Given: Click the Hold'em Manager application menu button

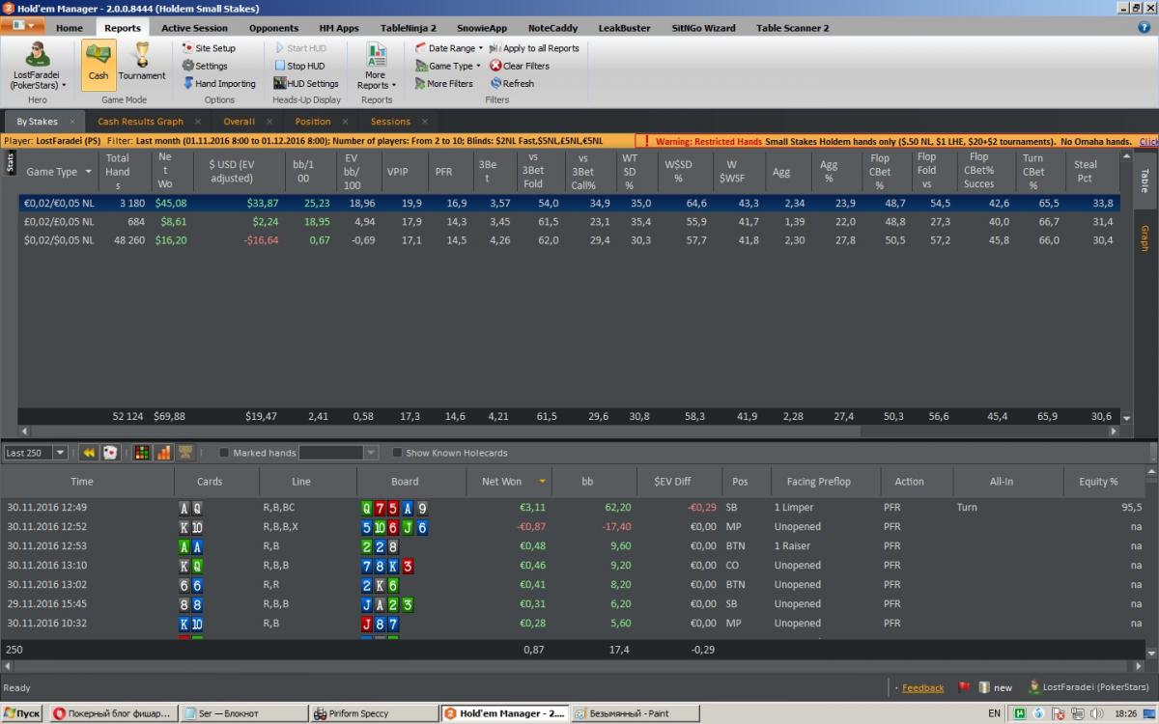Looking at the screenshot, I should click(24, 27).
